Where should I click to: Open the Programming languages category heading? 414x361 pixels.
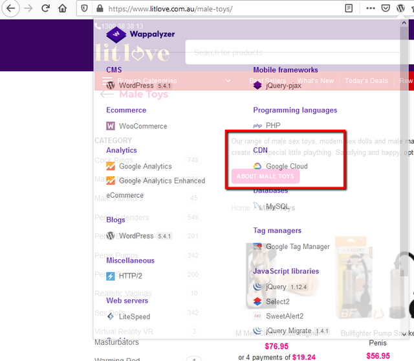pos(295,110)
